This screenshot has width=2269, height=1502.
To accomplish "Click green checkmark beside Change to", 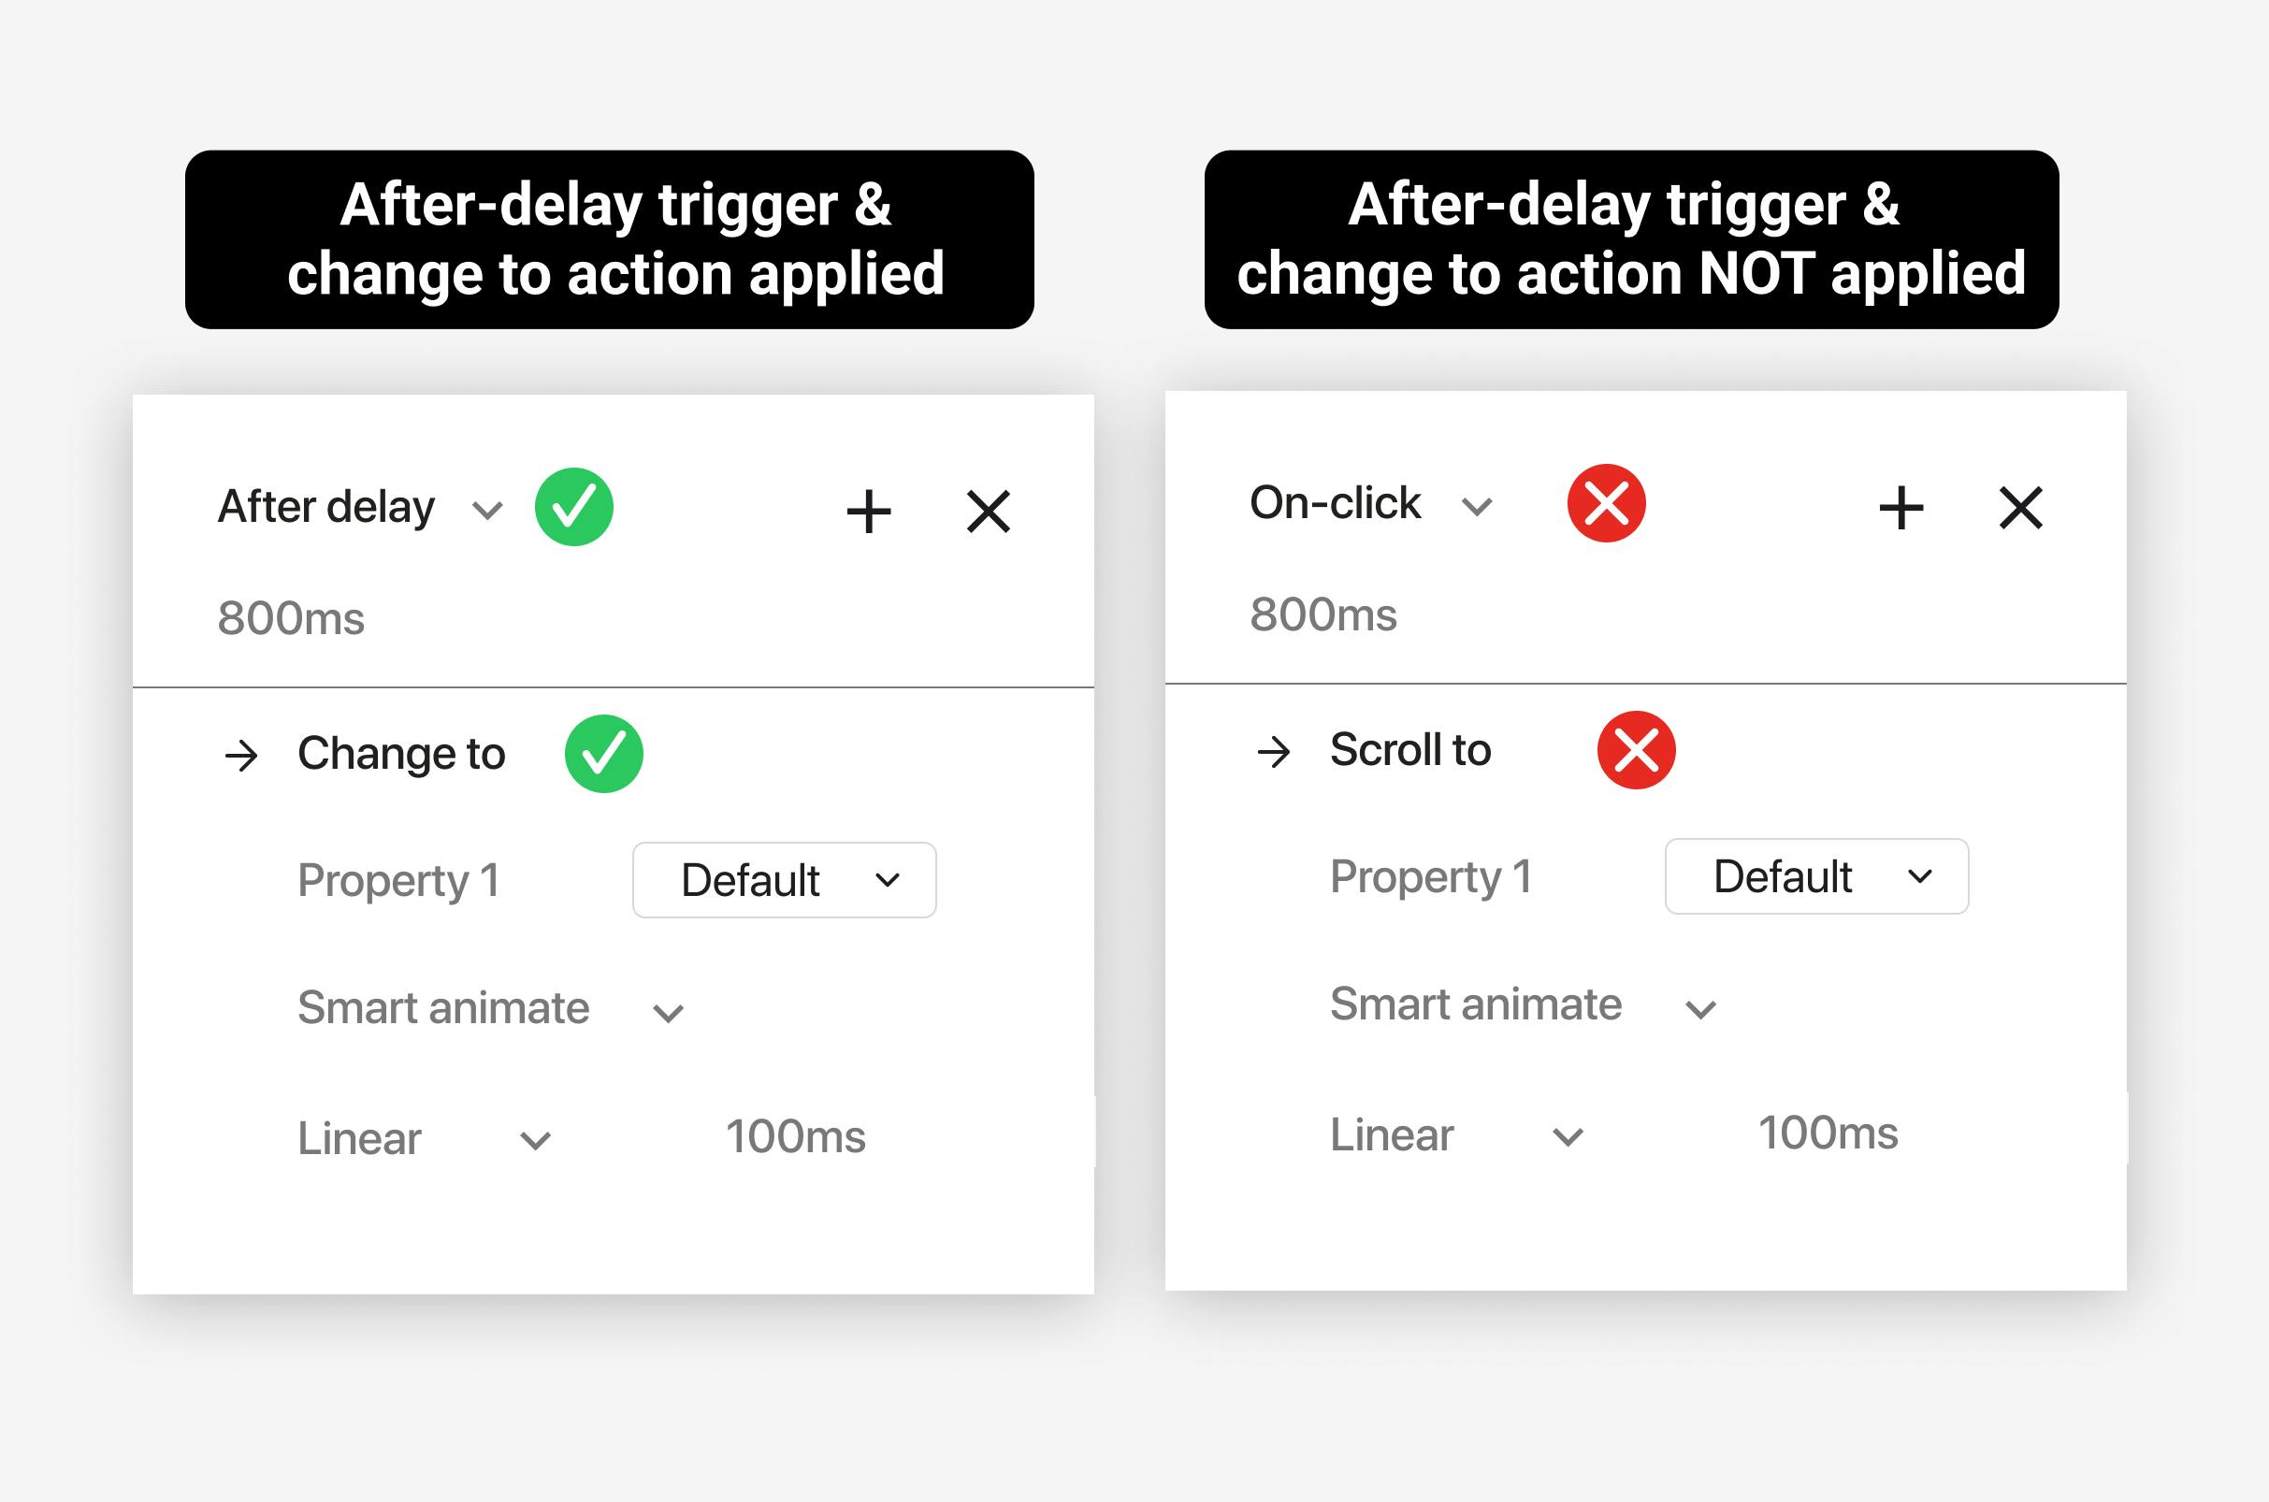I will [x=603, y=754].
